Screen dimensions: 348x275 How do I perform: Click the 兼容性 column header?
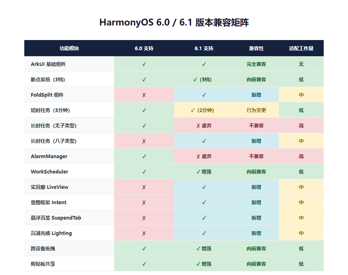(256, 49)
